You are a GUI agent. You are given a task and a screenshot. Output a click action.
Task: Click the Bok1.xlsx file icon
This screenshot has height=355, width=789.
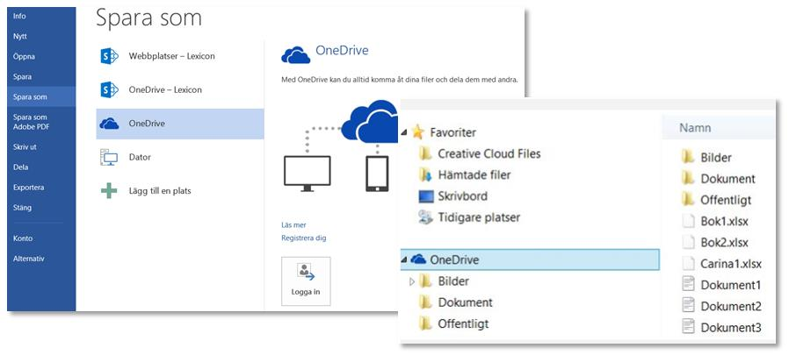tap(688, 221)
